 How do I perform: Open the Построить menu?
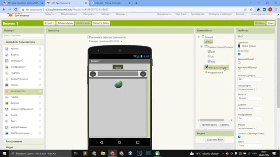(x=90, y=14)
